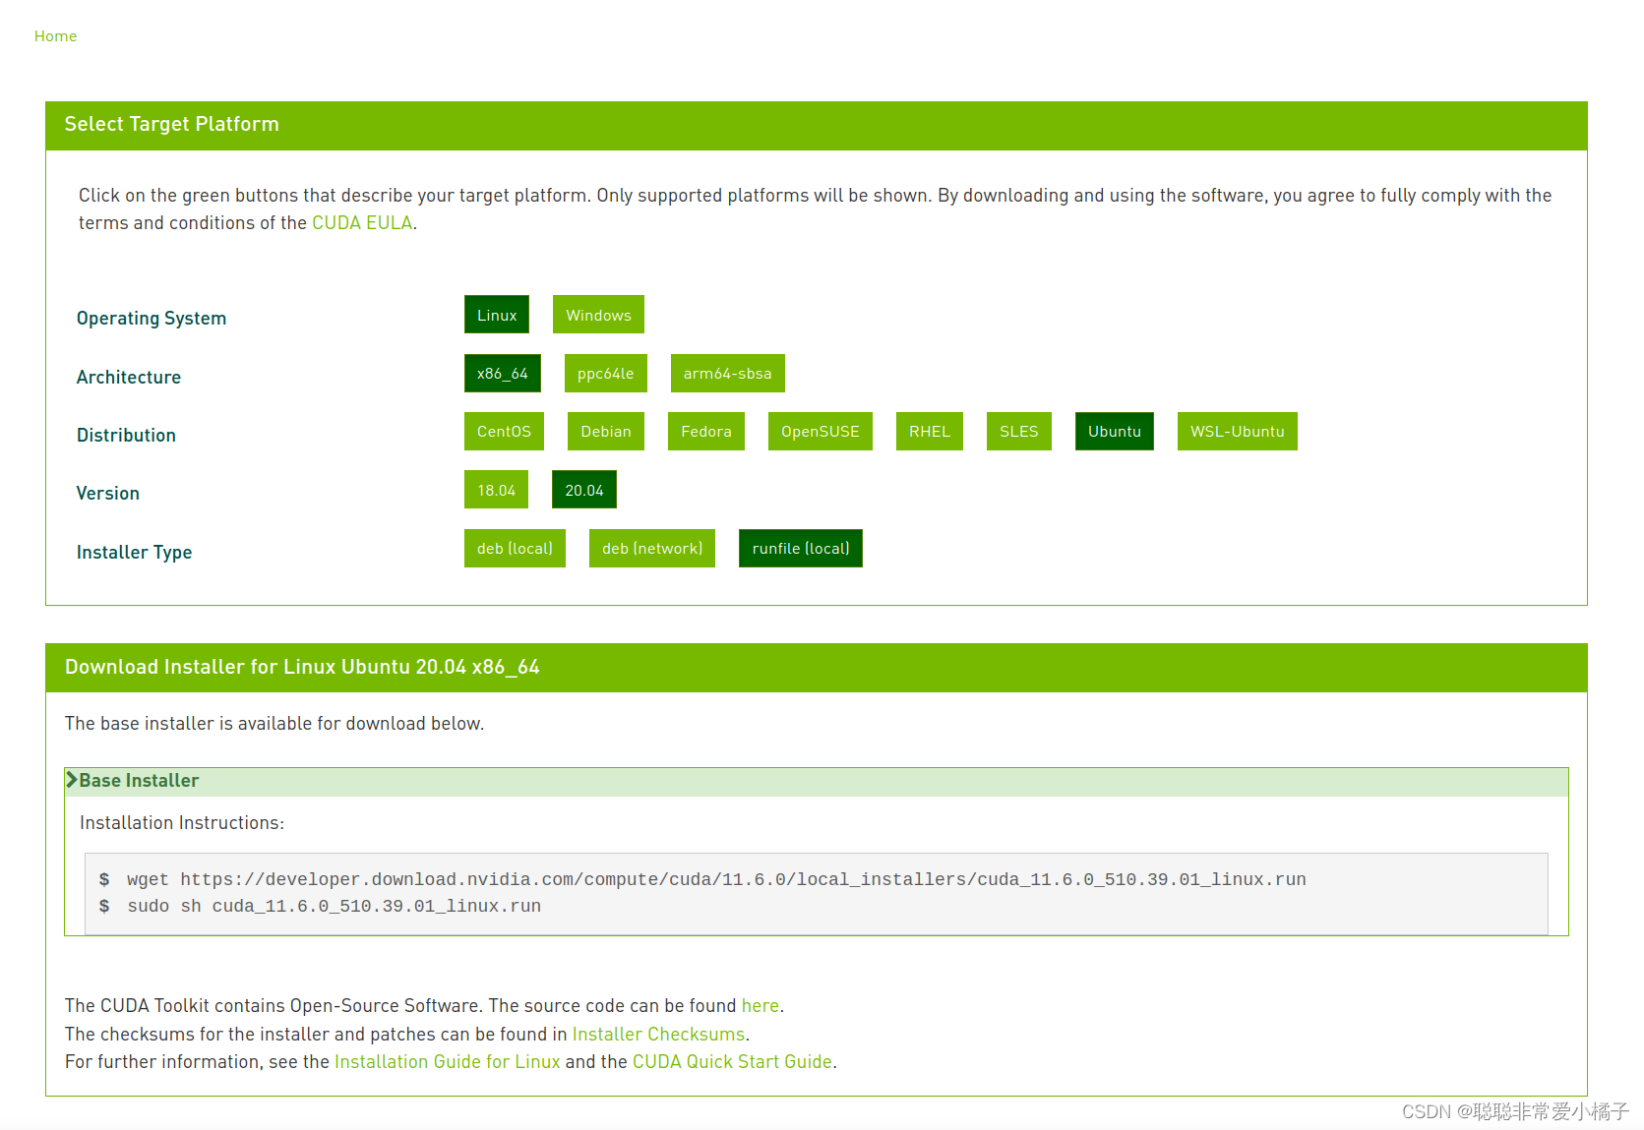The height and width of the screenshot is (1130, 1644).
Task: Choose deb (local) installer type
Action: (x=515, y=548)
